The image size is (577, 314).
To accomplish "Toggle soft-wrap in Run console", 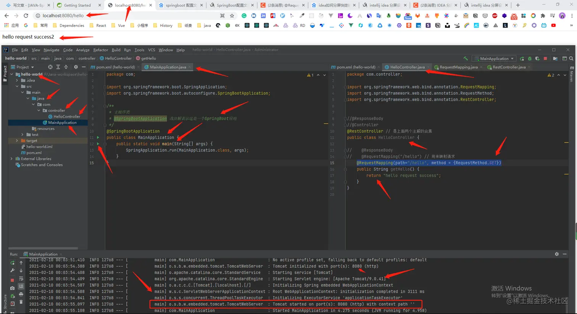I will pos(21,279).
